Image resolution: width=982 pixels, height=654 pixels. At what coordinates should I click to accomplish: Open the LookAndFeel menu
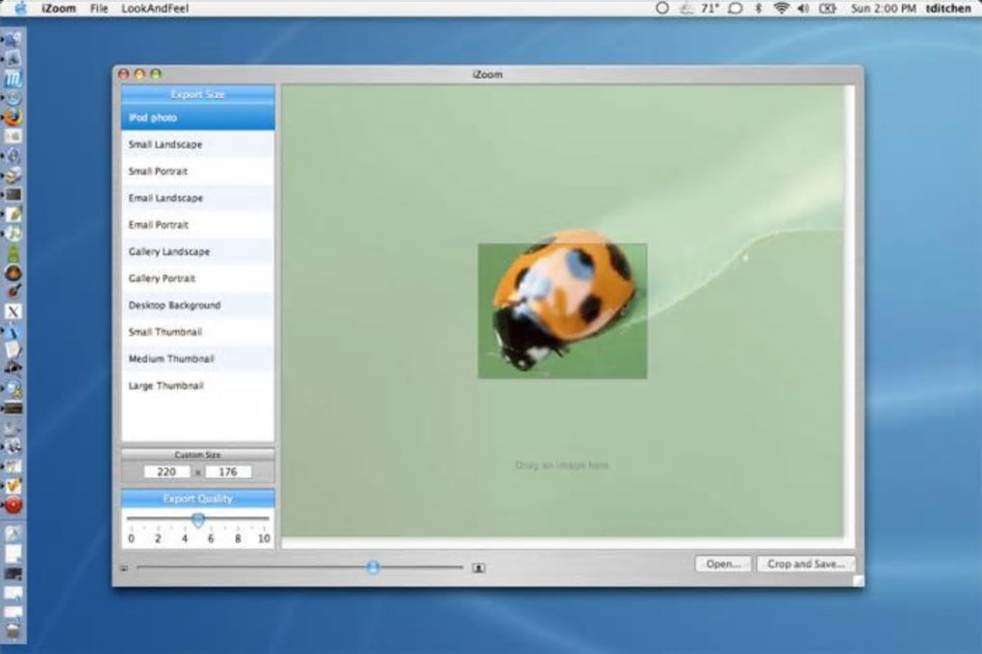tap(155, 8)
